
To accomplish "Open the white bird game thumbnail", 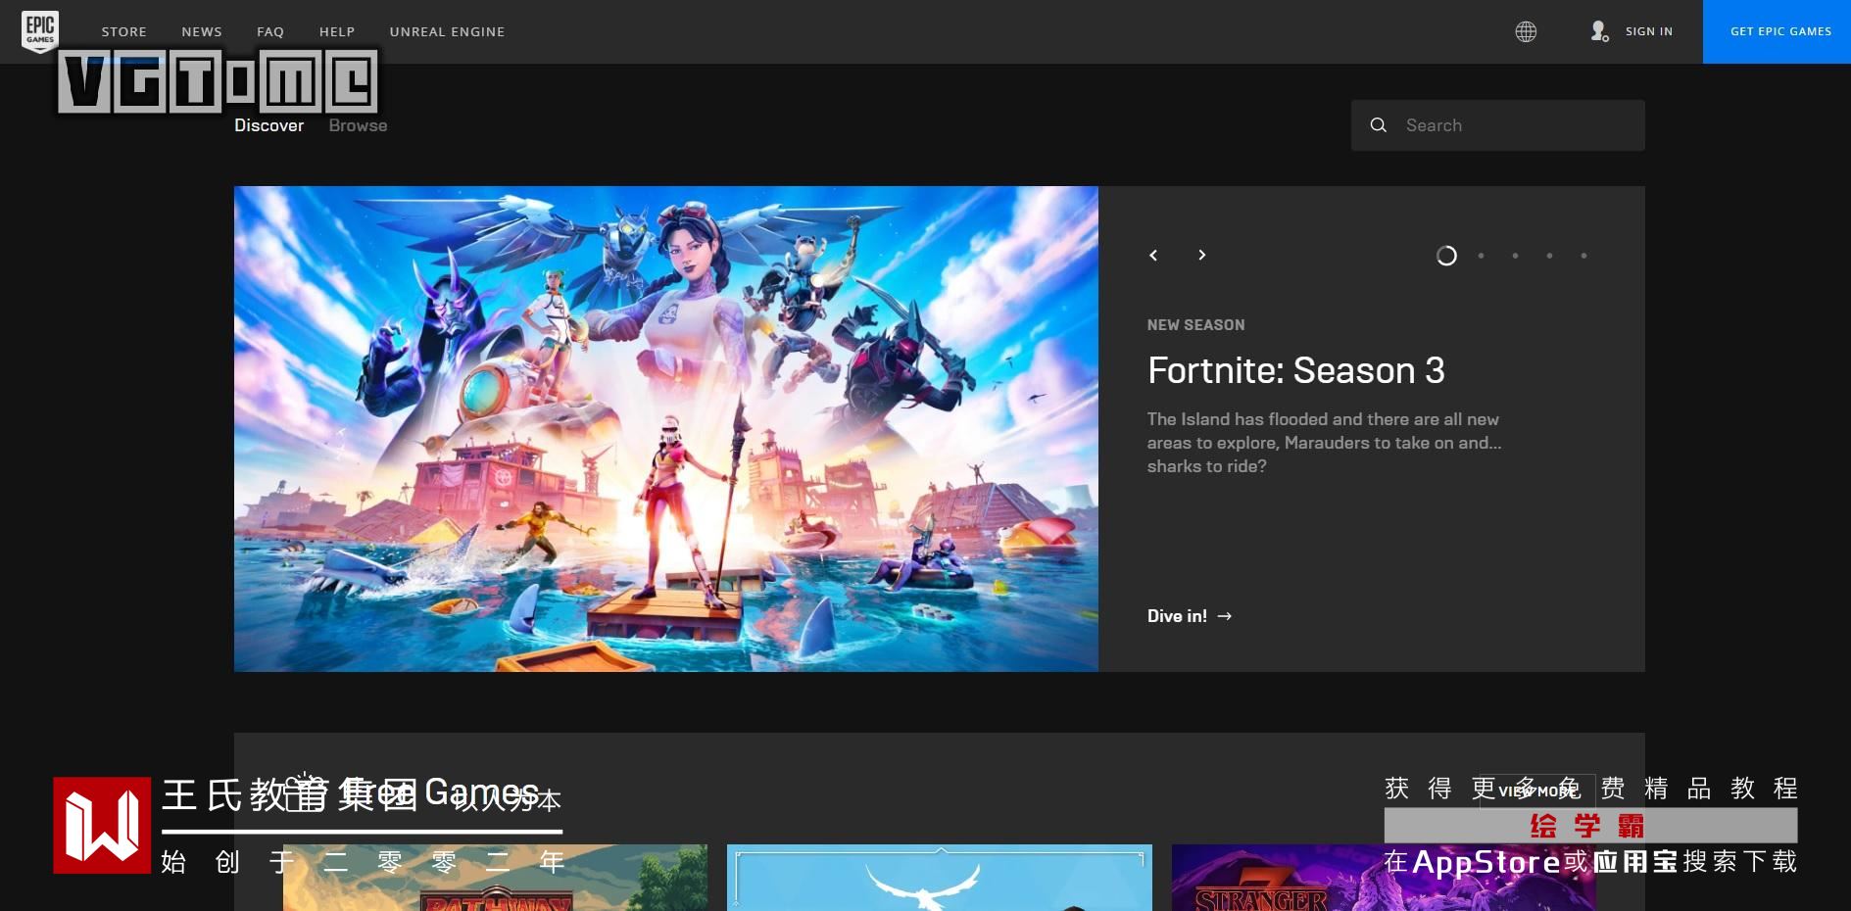I will [940, 878].
